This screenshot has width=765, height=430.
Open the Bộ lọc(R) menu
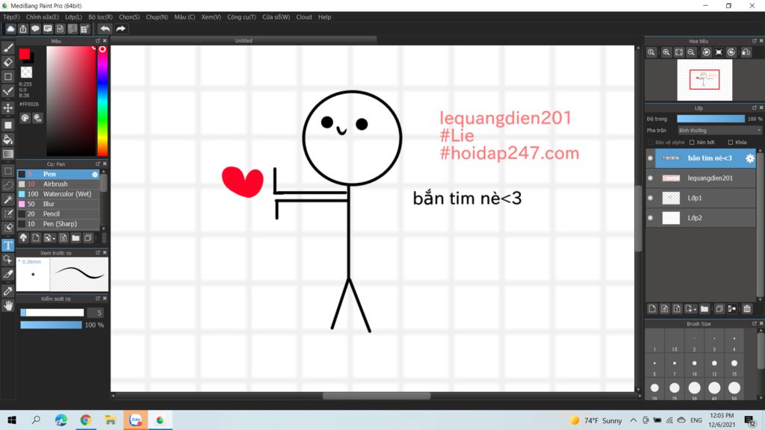100,17
